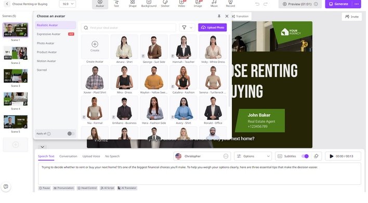Select the Scene 3 thumbnail
This screenshot has width=368, height=203.
16,76
